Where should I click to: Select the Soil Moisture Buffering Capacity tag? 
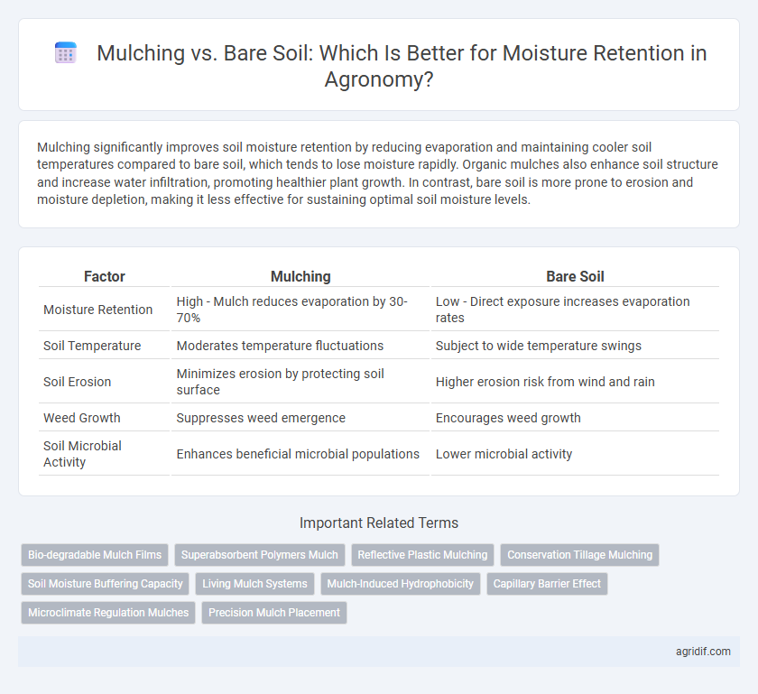(x=106, y=584)
